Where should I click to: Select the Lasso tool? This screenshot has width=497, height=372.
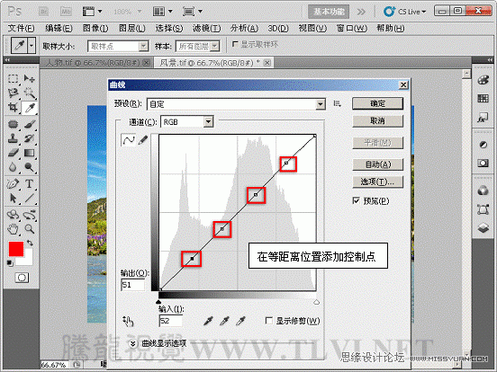click(x=13, y=93)
